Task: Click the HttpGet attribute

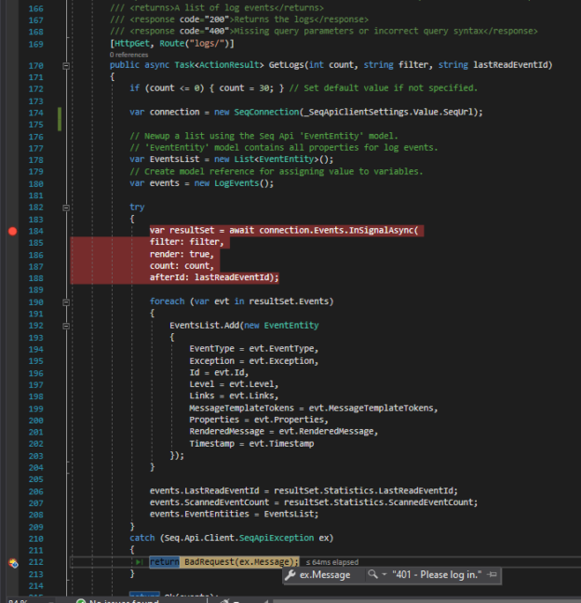Action: click(x=132, y=44)
